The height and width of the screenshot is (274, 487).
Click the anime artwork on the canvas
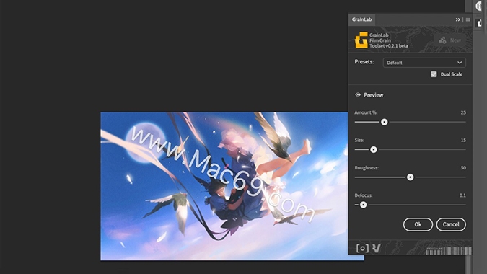[x=224, y=186]
